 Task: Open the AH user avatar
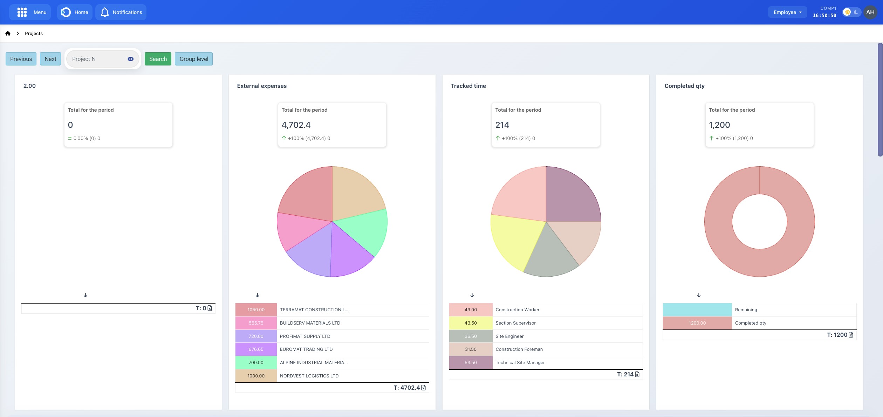(870, 12)
